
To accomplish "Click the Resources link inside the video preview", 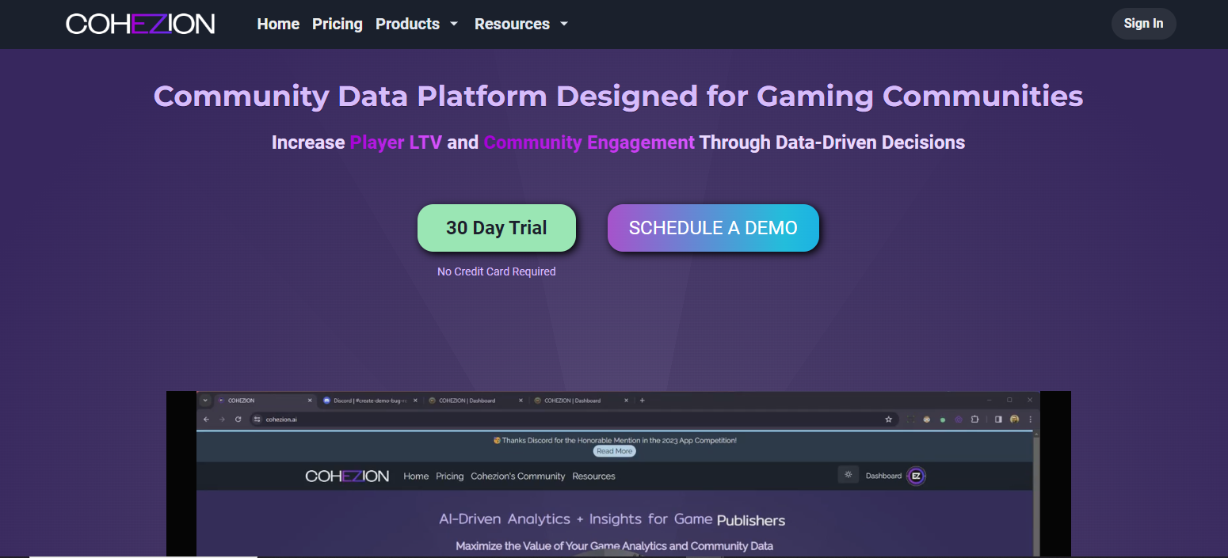I will (x=593, y=476).
